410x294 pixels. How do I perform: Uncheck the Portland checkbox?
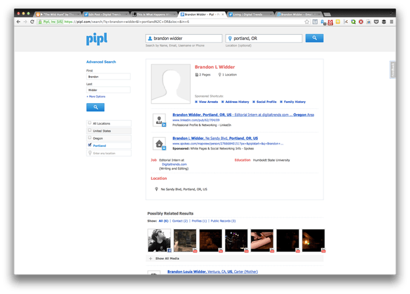[x=90, y=144]
